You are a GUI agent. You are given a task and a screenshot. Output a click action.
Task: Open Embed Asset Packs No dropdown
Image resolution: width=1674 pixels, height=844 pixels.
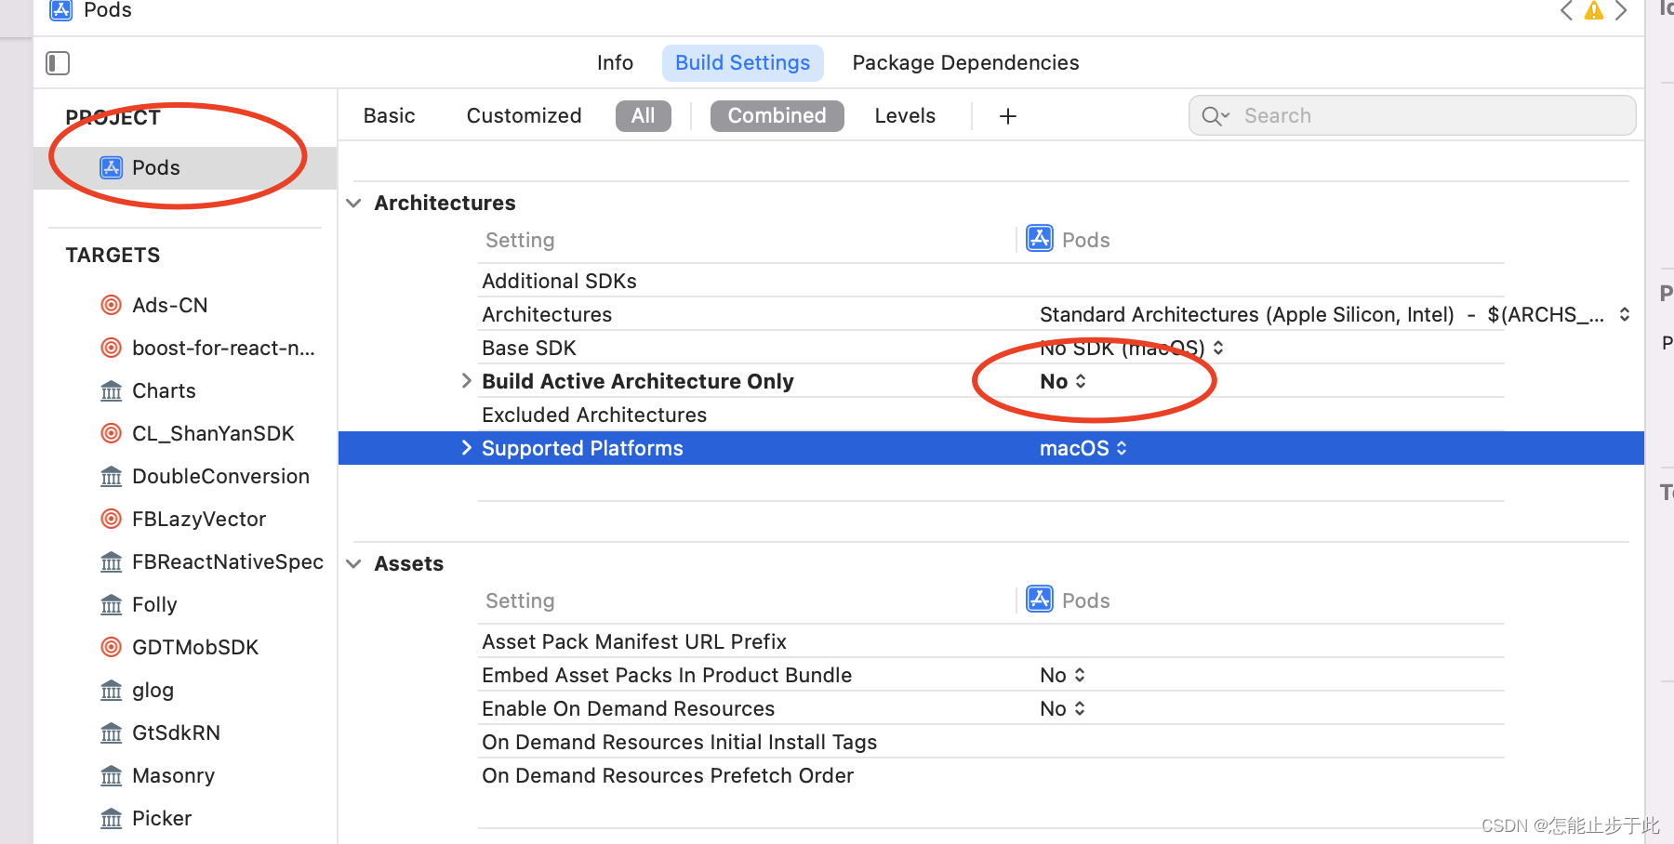click(1063, 675)
